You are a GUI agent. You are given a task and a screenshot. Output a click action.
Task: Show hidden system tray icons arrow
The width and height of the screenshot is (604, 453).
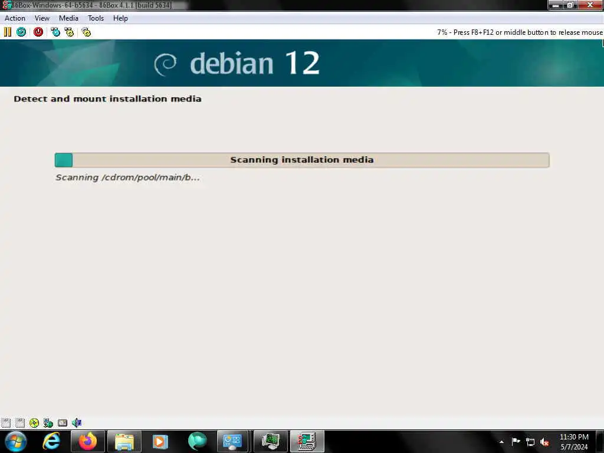[x=501, y=442]
